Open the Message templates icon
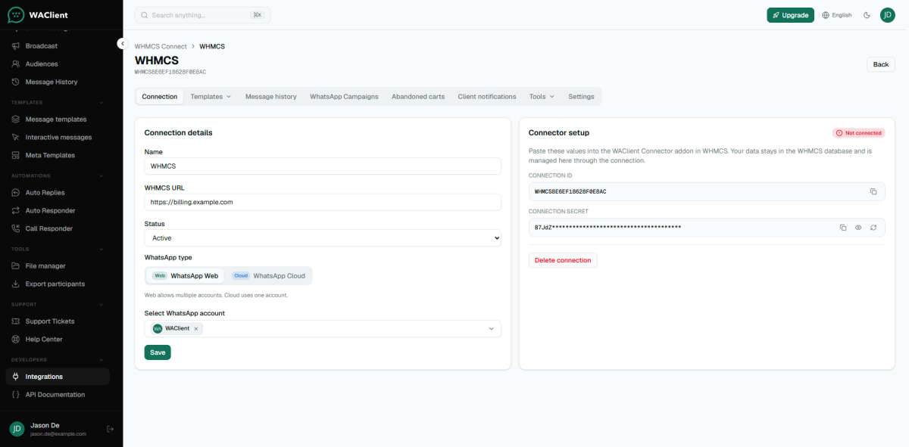The width and height of the screenshot is (909, 447). pos(16,120)
